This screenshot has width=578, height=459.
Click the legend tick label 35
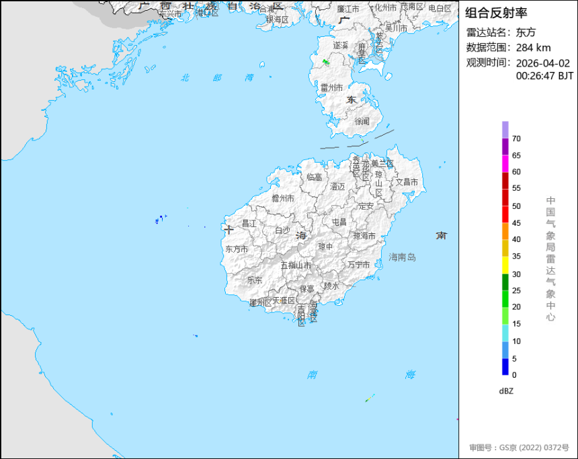pyautogui.click(x=516, y=256)
